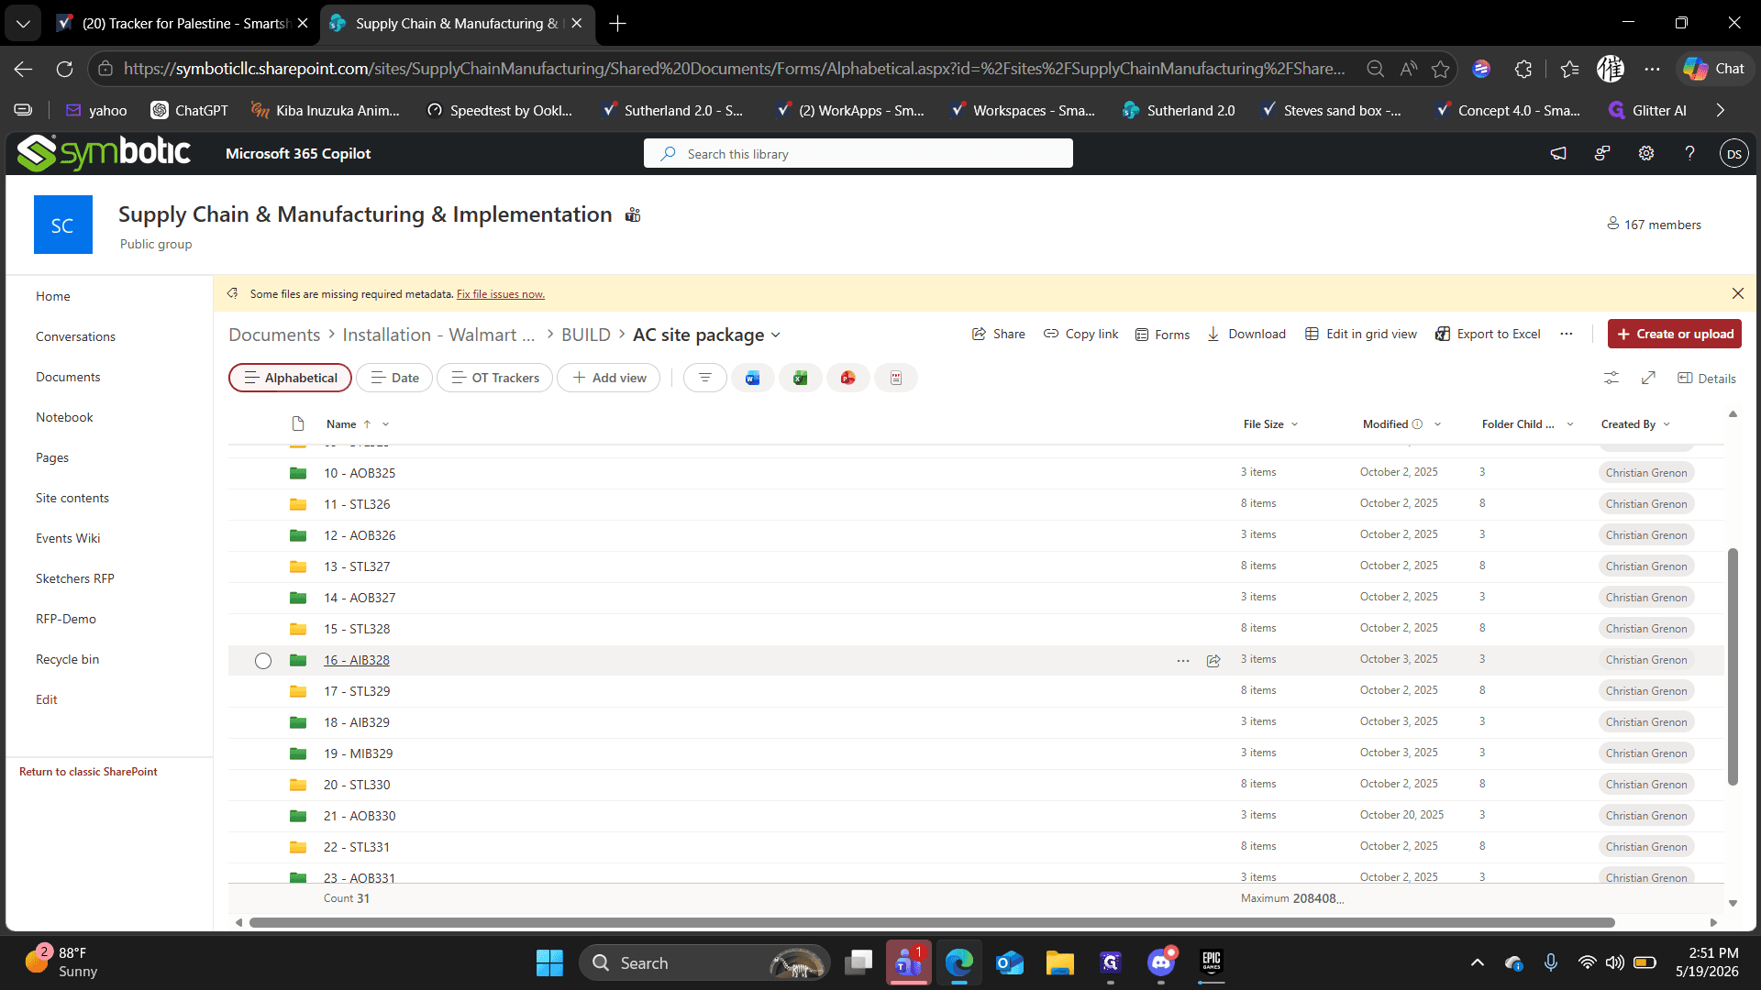Click the horizontal scrollbar thumb

pos(932,922)
